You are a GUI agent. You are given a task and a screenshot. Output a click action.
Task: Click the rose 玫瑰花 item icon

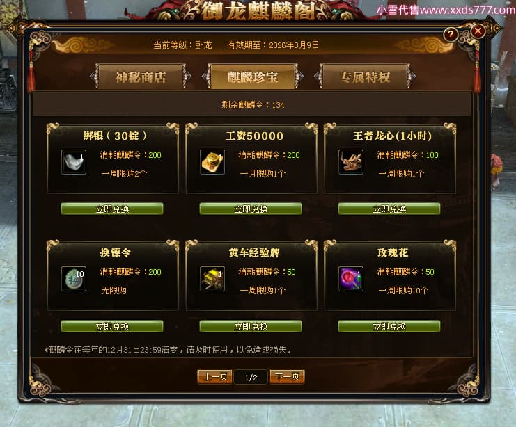pos(351,279)
